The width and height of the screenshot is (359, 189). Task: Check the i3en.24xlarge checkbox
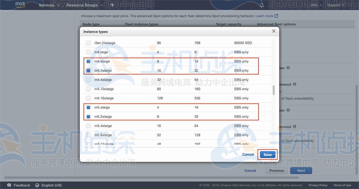click(x=88, y=43)
